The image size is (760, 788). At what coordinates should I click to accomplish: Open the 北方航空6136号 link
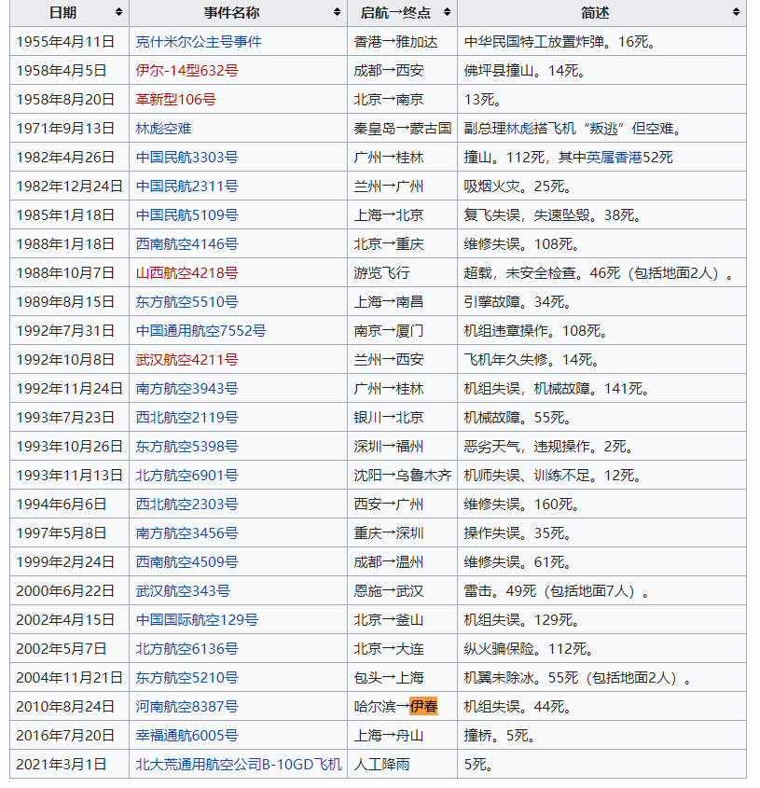point(187,649)
